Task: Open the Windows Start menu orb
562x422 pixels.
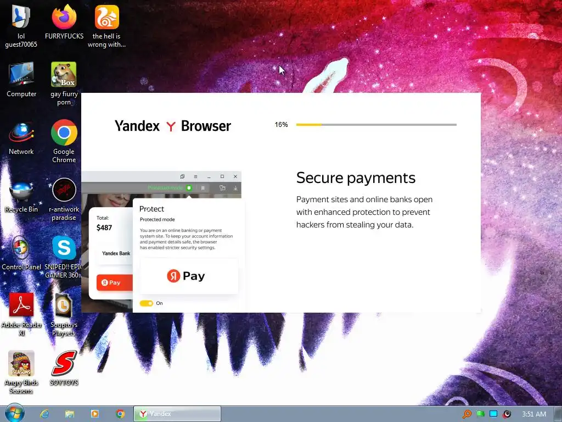Action: (x=15, y=413)
